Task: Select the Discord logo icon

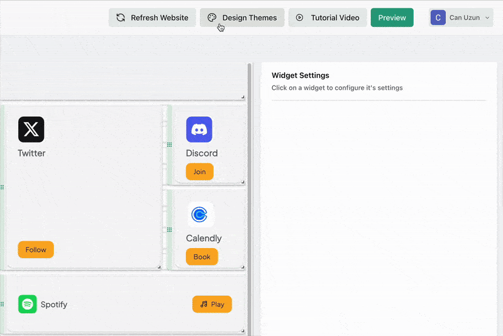Action: pos(199,129)
